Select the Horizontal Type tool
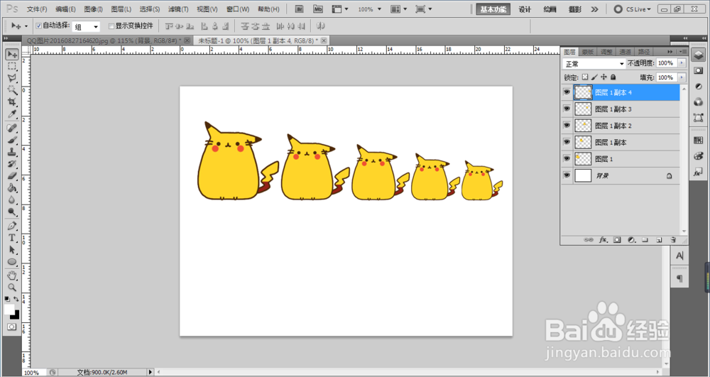 [x=12, y=238]
